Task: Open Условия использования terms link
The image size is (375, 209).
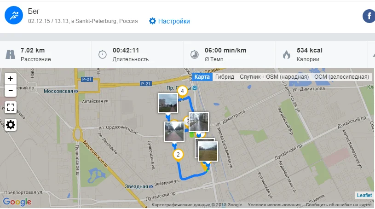Action: 274,205
